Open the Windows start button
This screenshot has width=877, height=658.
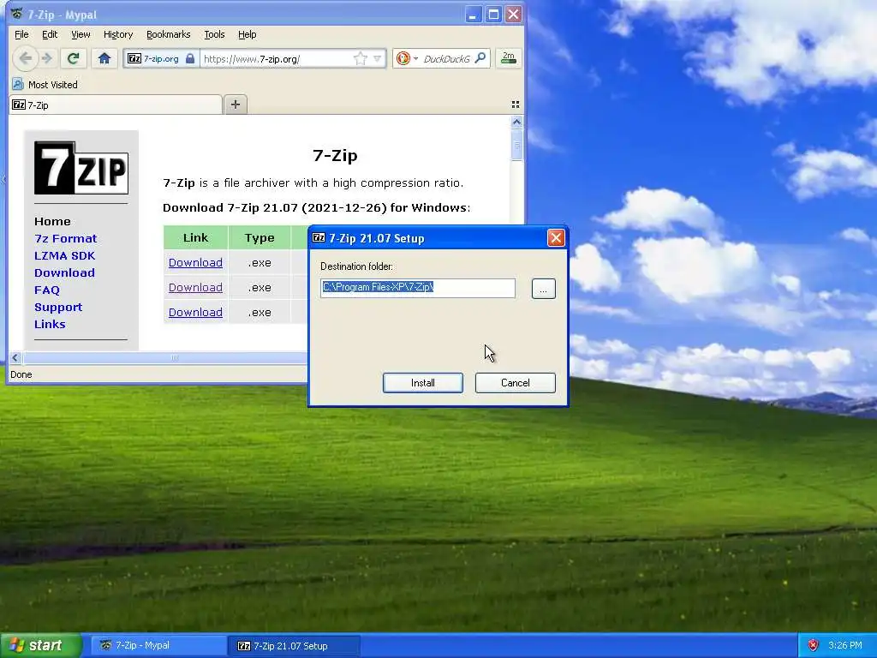tap(41, 645)
